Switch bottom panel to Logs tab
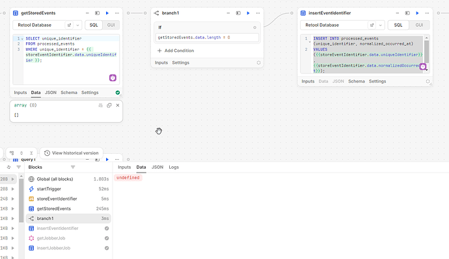 [174, 167]
